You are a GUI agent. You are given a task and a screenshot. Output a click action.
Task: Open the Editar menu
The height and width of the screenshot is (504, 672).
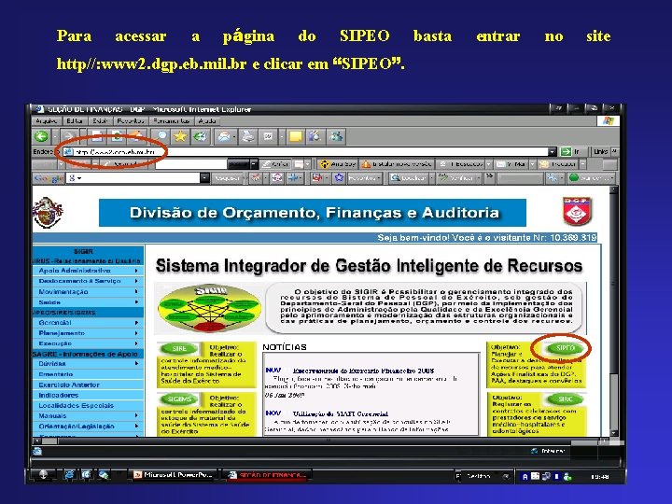(x=75, y=121)
